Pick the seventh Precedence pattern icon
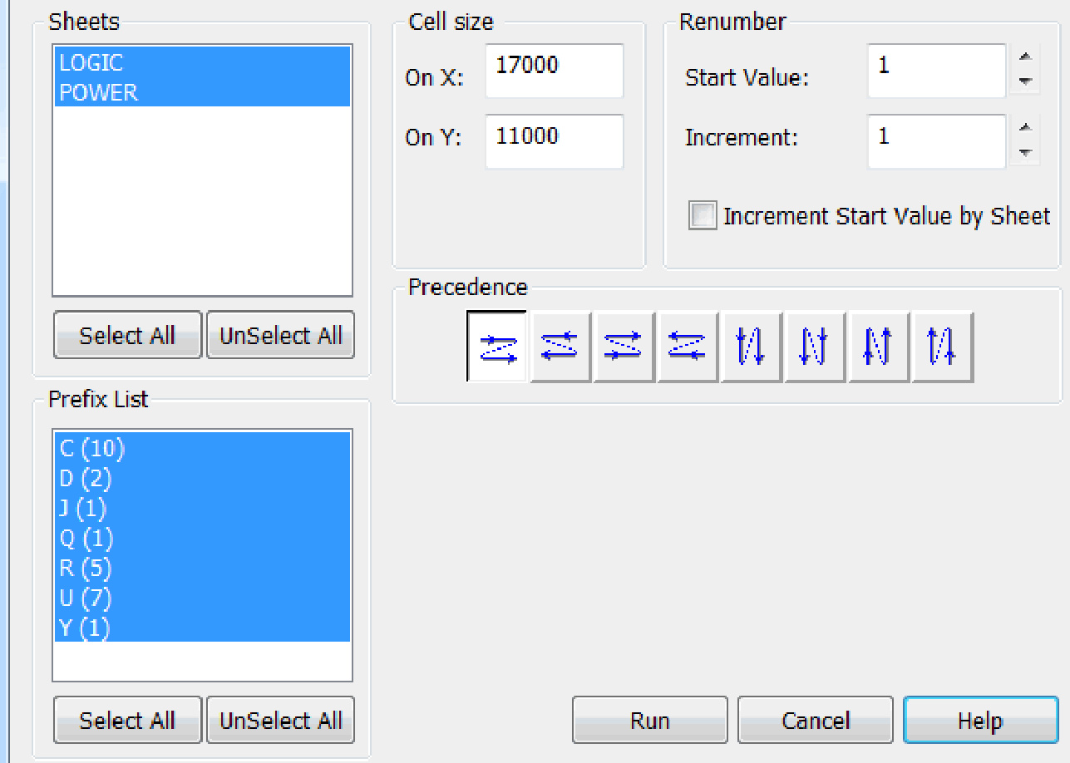 click(x=878, y=347)
